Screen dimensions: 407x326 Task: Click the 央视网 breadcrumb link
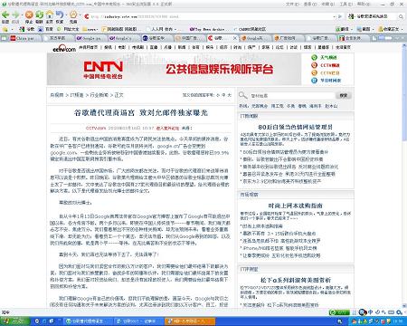pyautogui.click(x=57, y=95)
